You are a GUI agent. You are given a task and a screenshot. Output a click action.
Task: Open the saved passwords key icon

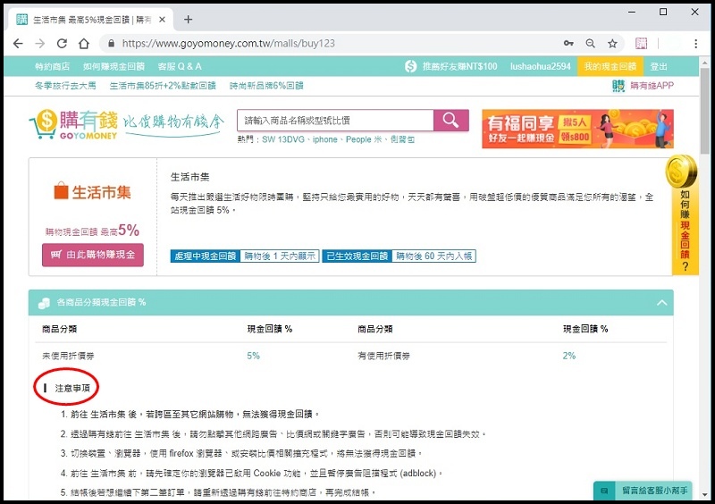click(x=568, y=43)
